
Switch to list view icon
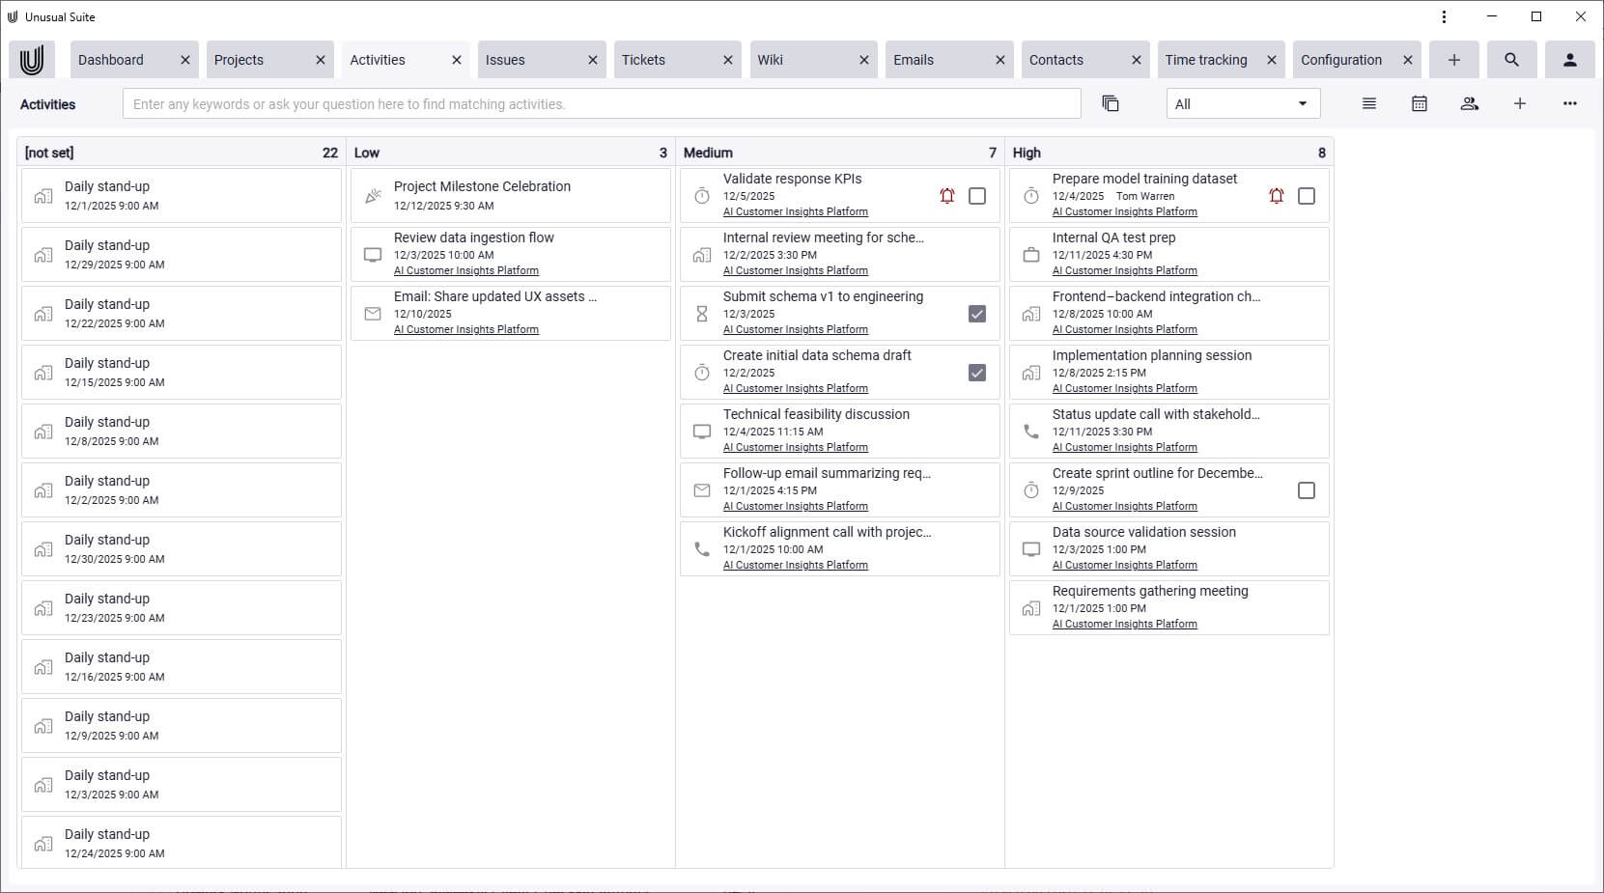pos(1368,104)
